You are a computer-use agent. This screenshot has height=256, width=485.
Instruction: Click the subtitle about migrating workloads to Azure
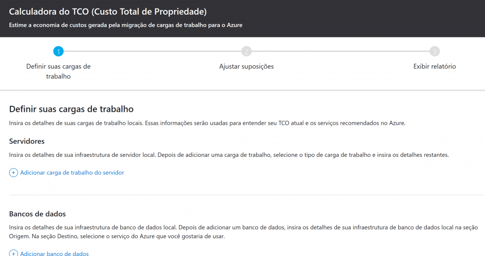(x=126, y=25)
